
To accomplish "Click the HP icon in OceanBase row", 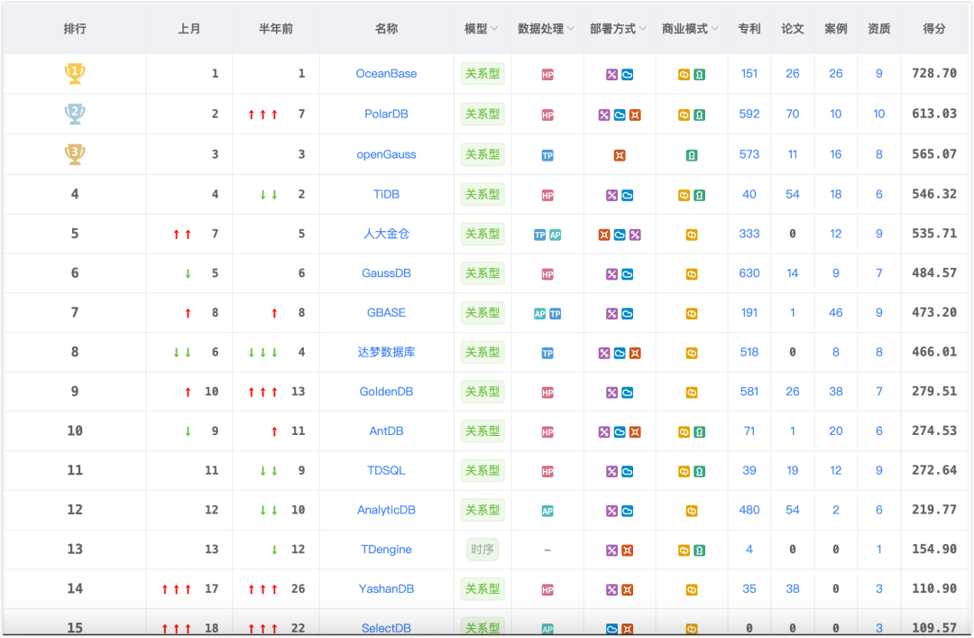I will pyautogui.click(x=547, y=75).
